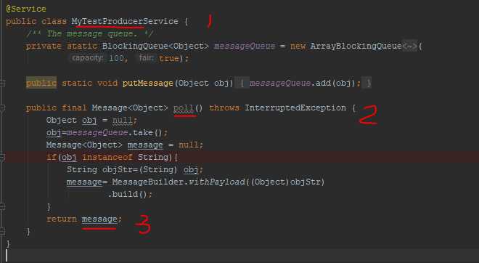
Task: Click the withPayload method call
Action: click(216, 182)
